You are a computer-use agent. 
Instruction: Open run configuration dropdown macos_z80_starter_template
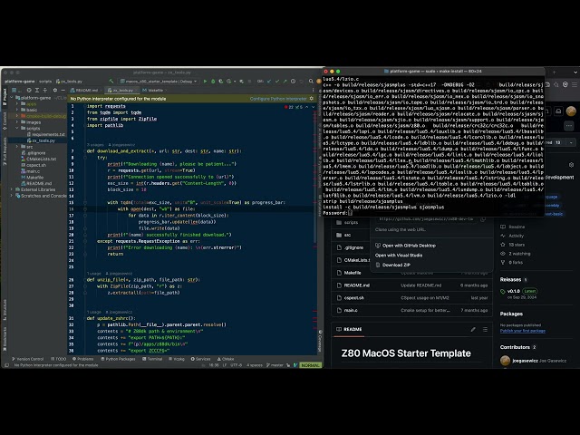tap(159, 81)
